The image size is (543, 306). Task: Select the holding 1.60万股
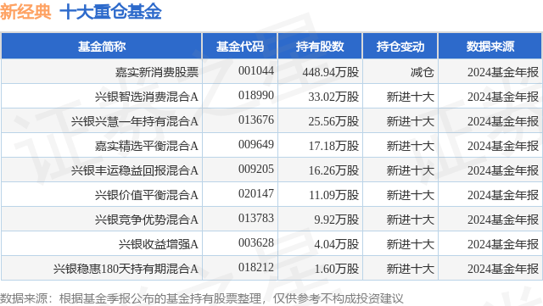coord(337,269)
